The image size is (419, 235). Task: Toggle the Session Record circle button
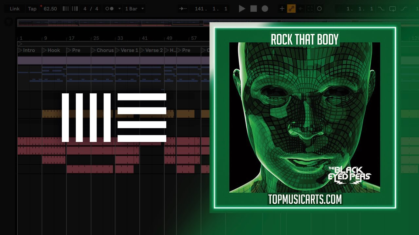(319, 9)
